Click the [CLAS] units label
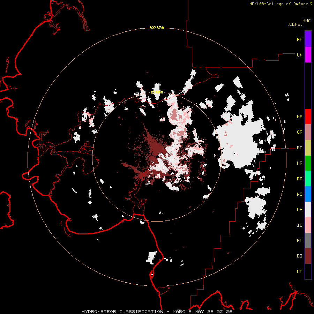Viewport: 314px width, 314px height. pos(295,24)
